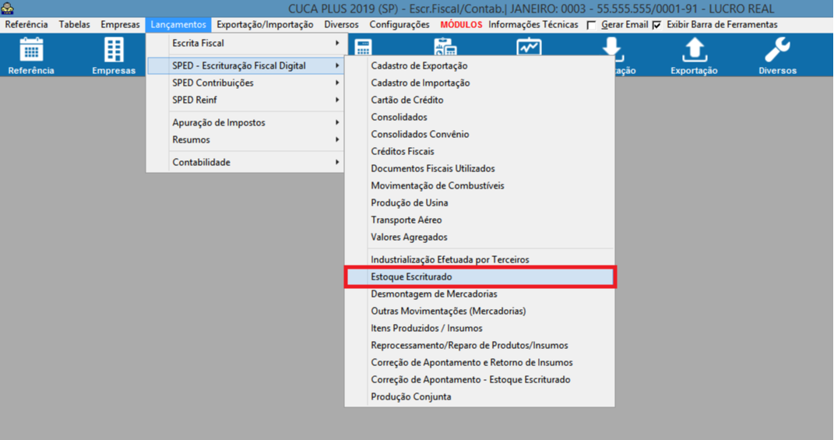The image size is (834, 440).
Task: Expand the SPED Reinf submenu
Action: pos(245,100)
